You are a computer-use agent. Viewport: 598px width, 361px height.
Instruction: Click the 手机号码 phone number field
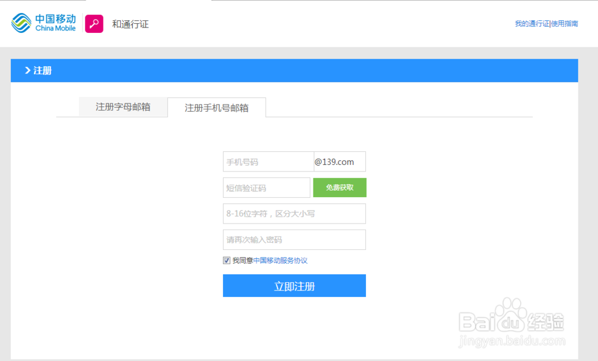tap(268, 161)
